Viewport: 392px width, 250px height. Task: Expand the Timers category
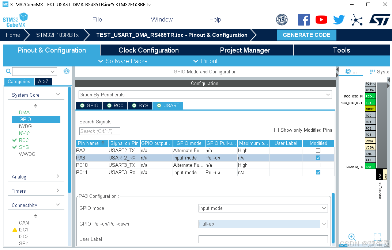[x=58, y=191]
